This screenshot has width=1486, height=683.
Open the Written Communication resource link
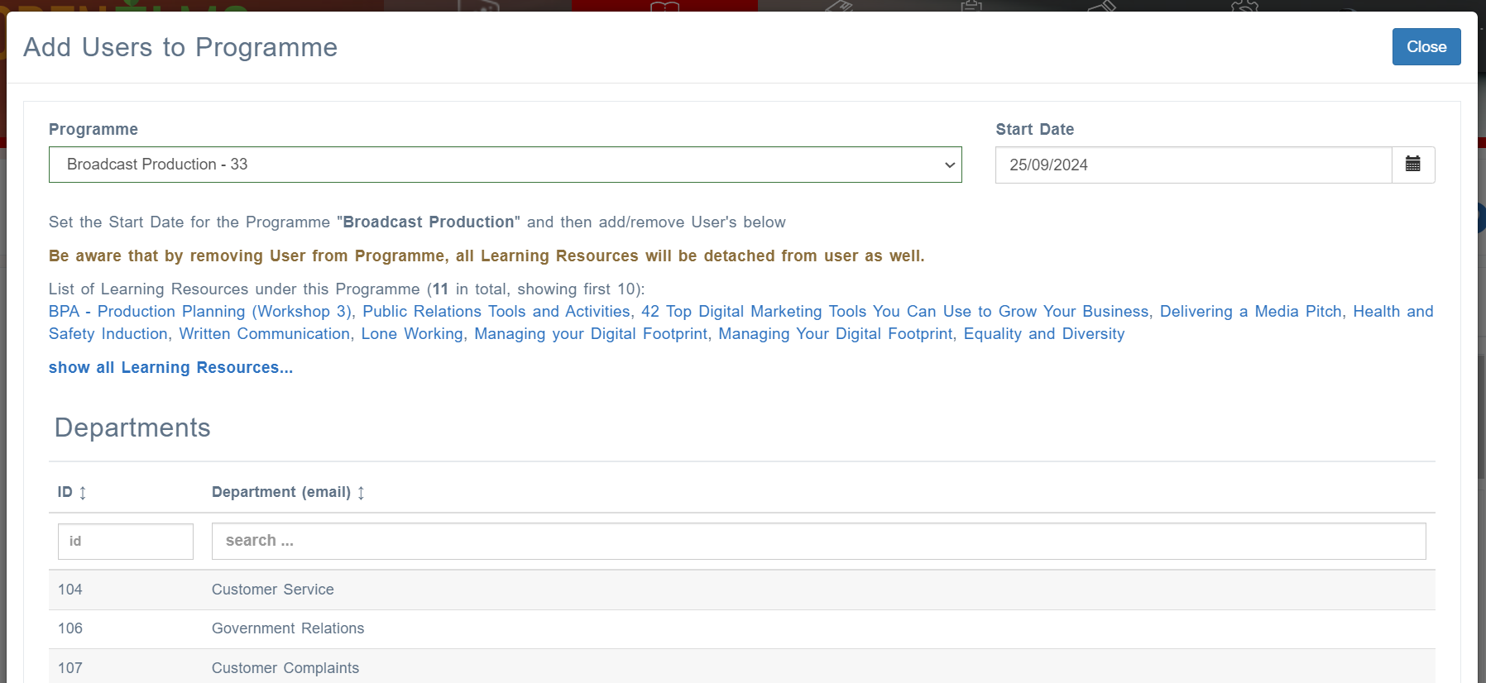[265, 334]
